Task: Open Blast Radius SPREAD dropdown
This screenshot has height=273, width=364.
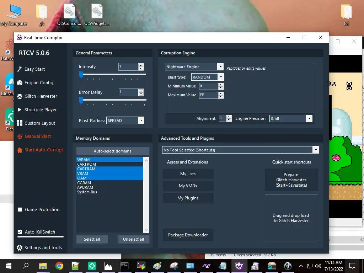Action: coord(141,121)
